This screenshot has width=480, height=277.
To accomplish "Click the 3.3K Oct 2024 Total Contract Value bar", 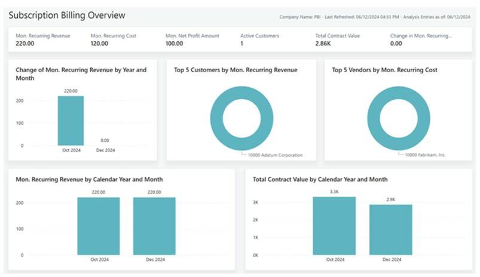I will (335, 226).
